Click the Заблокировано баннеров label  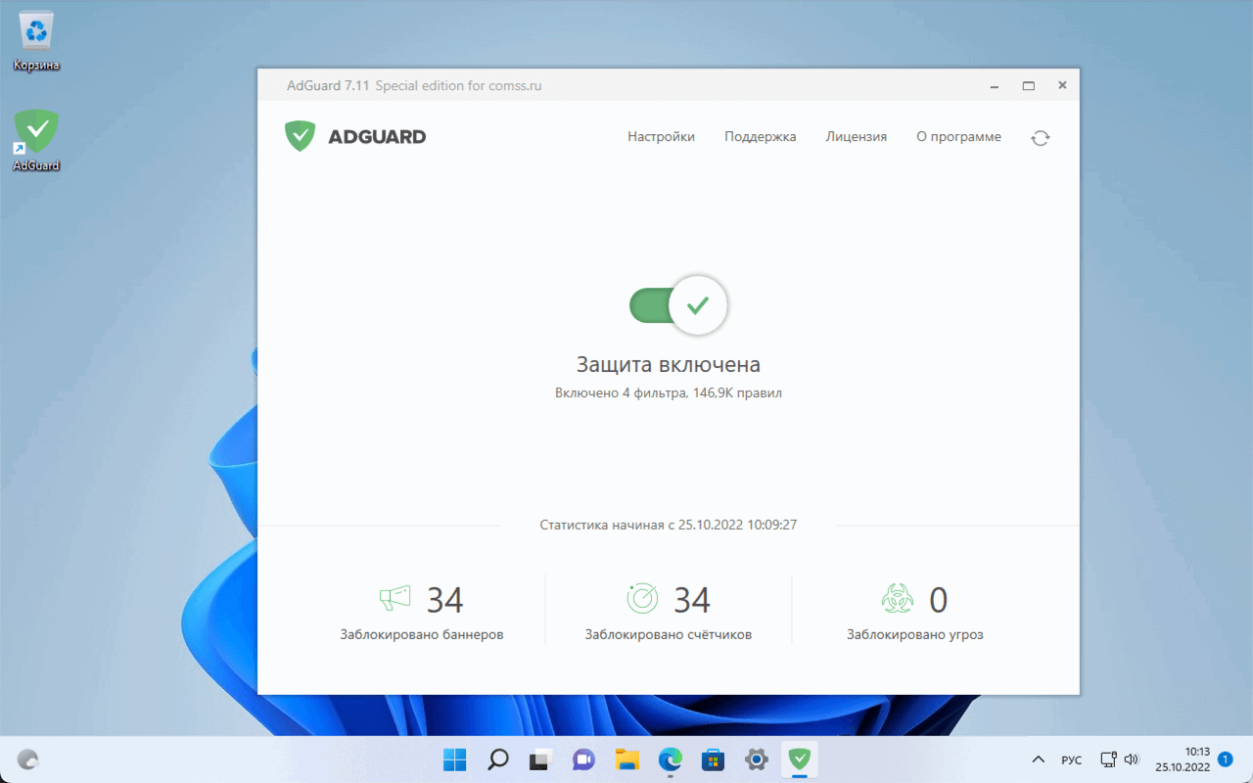coord(422,634)
